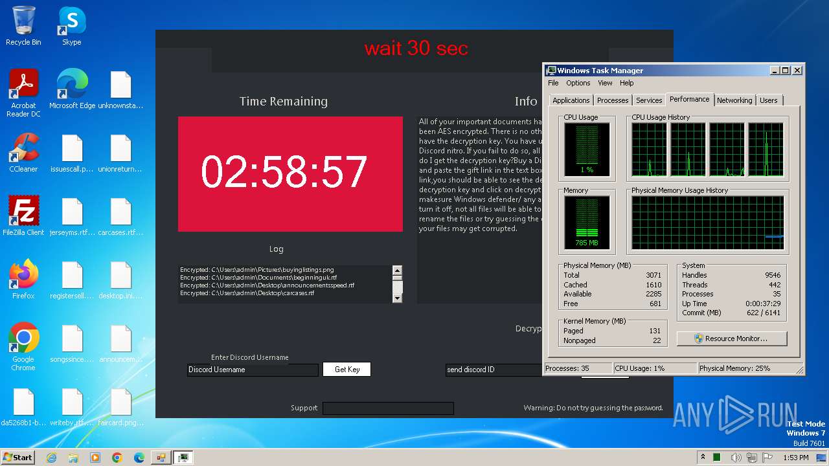Open the Help menu in Task Manager
This screenshot has height=466, width=829.
(x=626, y=83)
